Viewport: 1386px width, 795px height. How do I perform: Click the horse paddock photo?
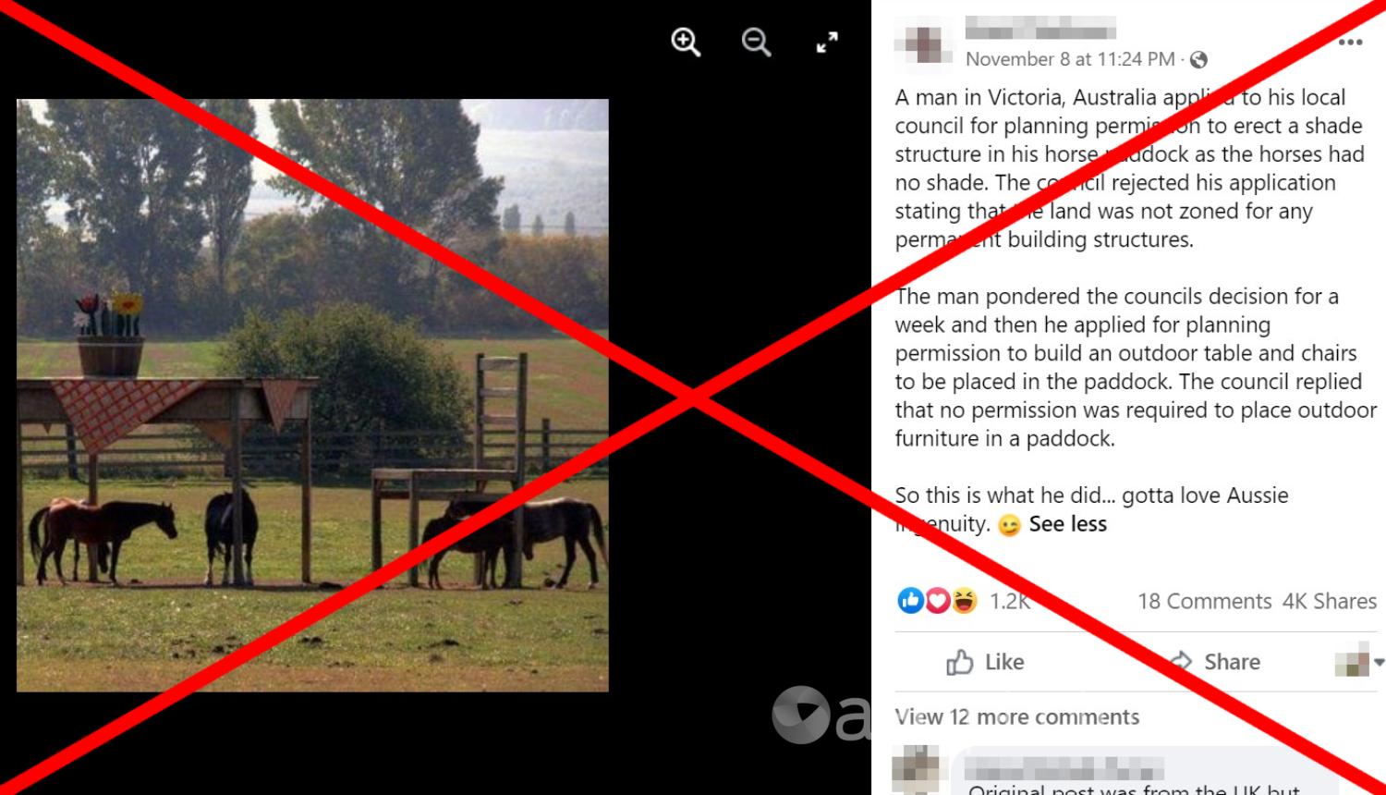click(x=312, y=395)
